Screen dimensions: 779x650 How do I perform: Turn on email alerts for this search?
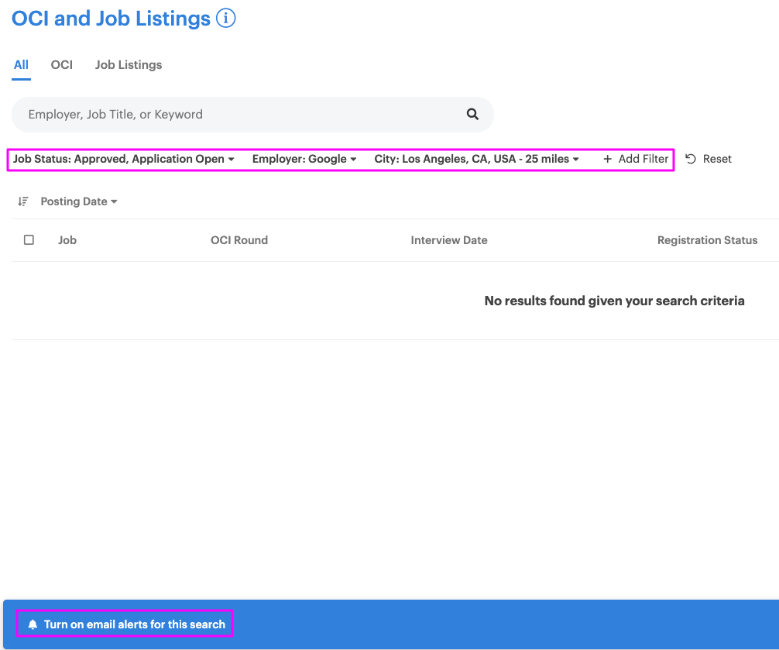tap(124, 624)
